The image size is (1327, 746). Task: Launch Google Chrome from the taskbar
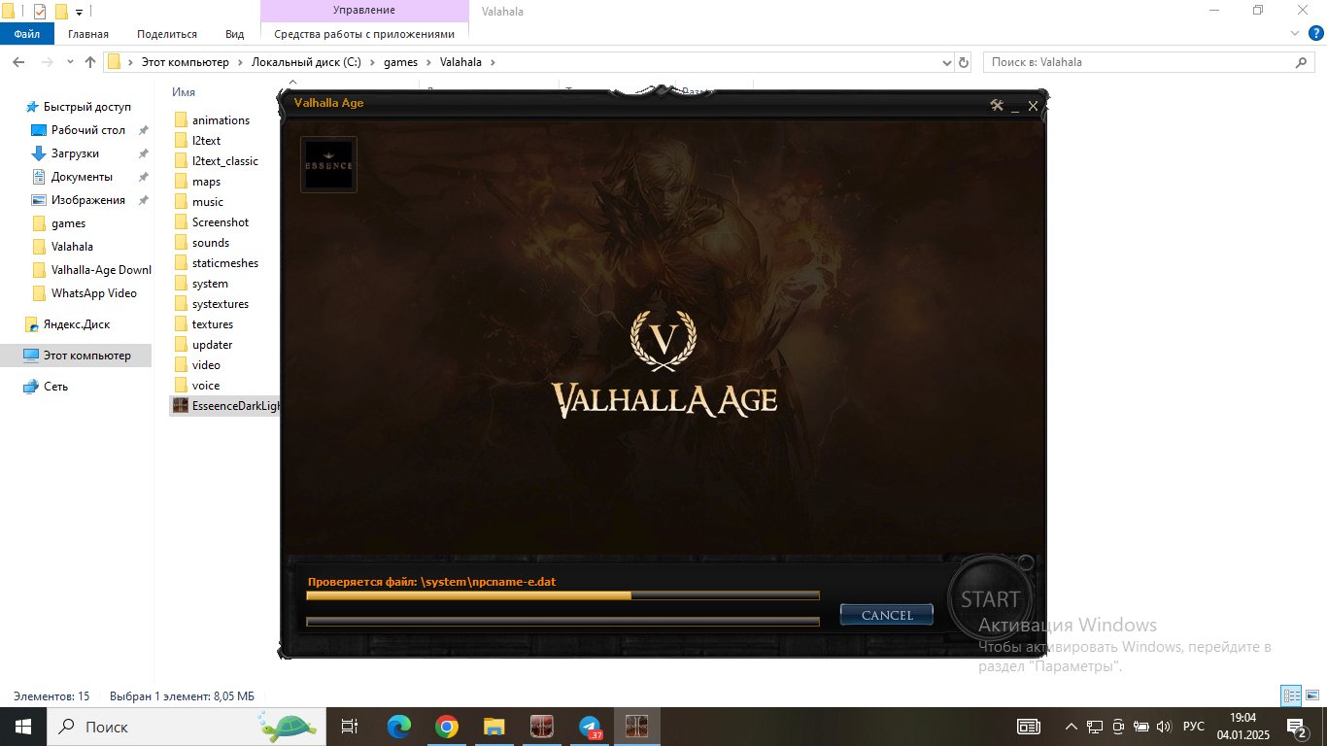coord(446,727)
